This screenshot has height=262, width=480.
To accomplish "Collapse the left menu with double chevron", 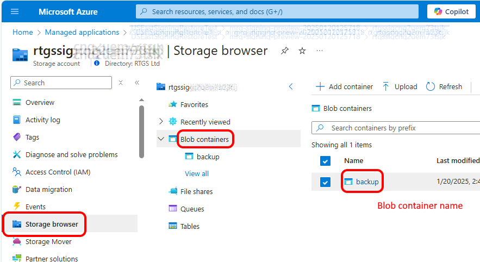I will [x=137, y=82].
